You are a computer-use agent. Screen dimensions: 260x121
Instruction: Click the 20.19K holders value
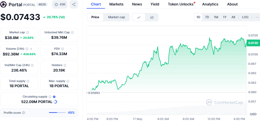[59, 71]
